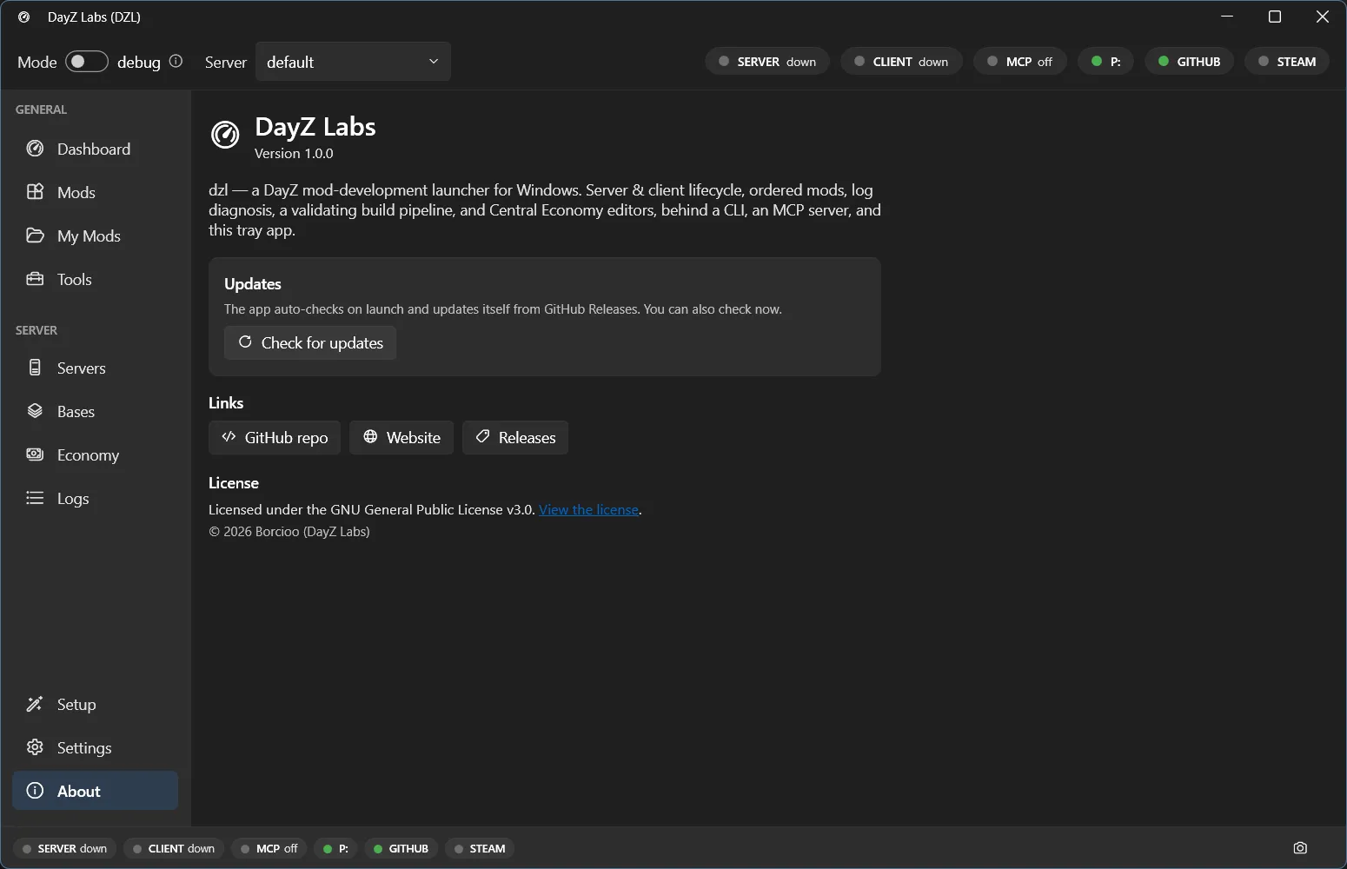Maximize the DayZ Labs window
Viewport: 1347px width, 869px height.
click(x=1275, y=17)
